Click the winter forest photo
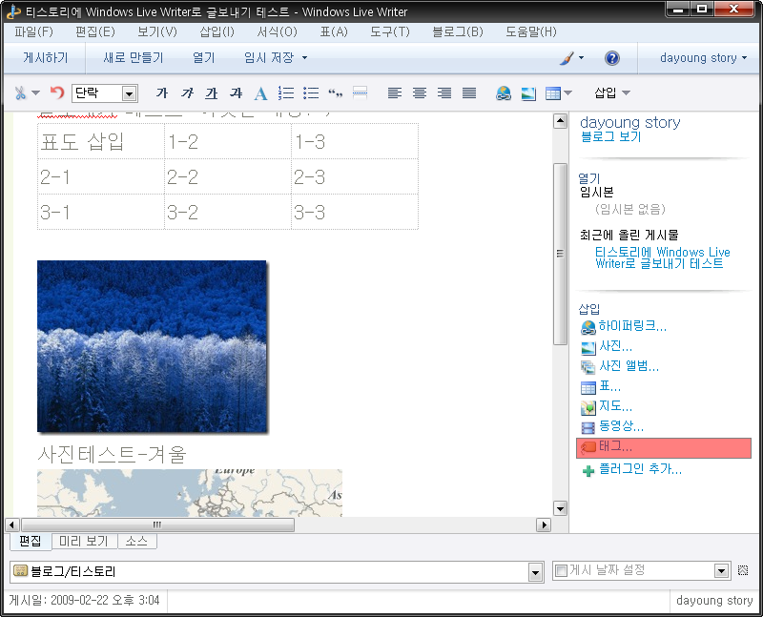The width and height of the screenshot is (763, 617). [152, 346]
